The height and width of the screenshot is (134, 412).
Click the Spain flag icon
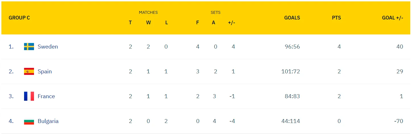pyautogui.click(x=29, y=71)
